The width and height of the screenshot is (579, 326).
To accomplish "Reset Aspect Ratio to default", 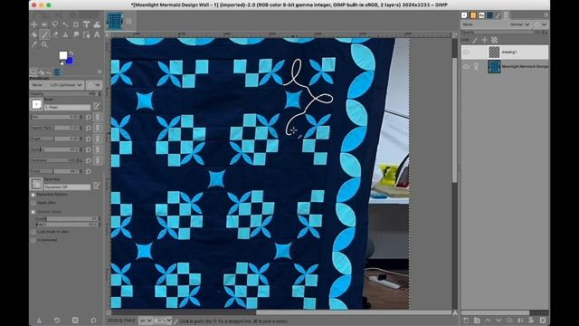I will 89,128.
